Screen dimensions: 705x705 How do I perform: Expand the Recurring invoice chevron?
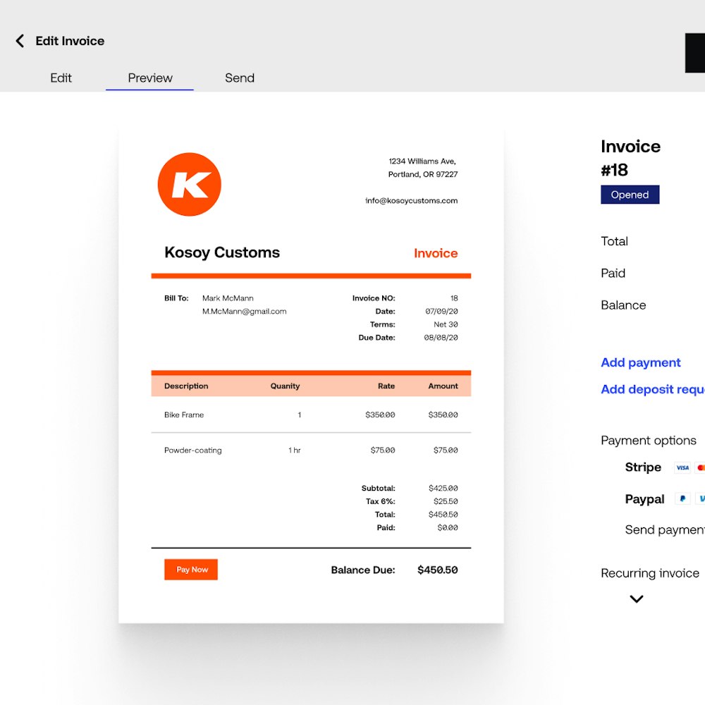click(x=636, y=599)
